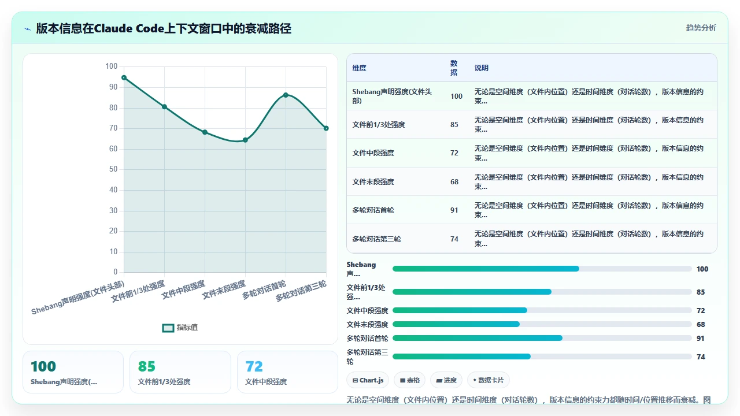The image size is (740, 416).
Task: Click the summary paragraph below the tag chips
Action: coord(529,400)
